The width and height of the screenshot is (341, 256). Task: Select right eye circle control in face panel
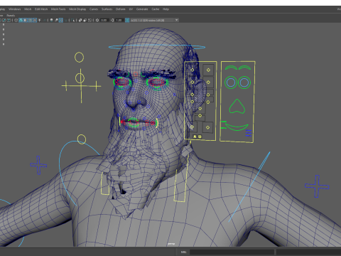tap(244, 82)
